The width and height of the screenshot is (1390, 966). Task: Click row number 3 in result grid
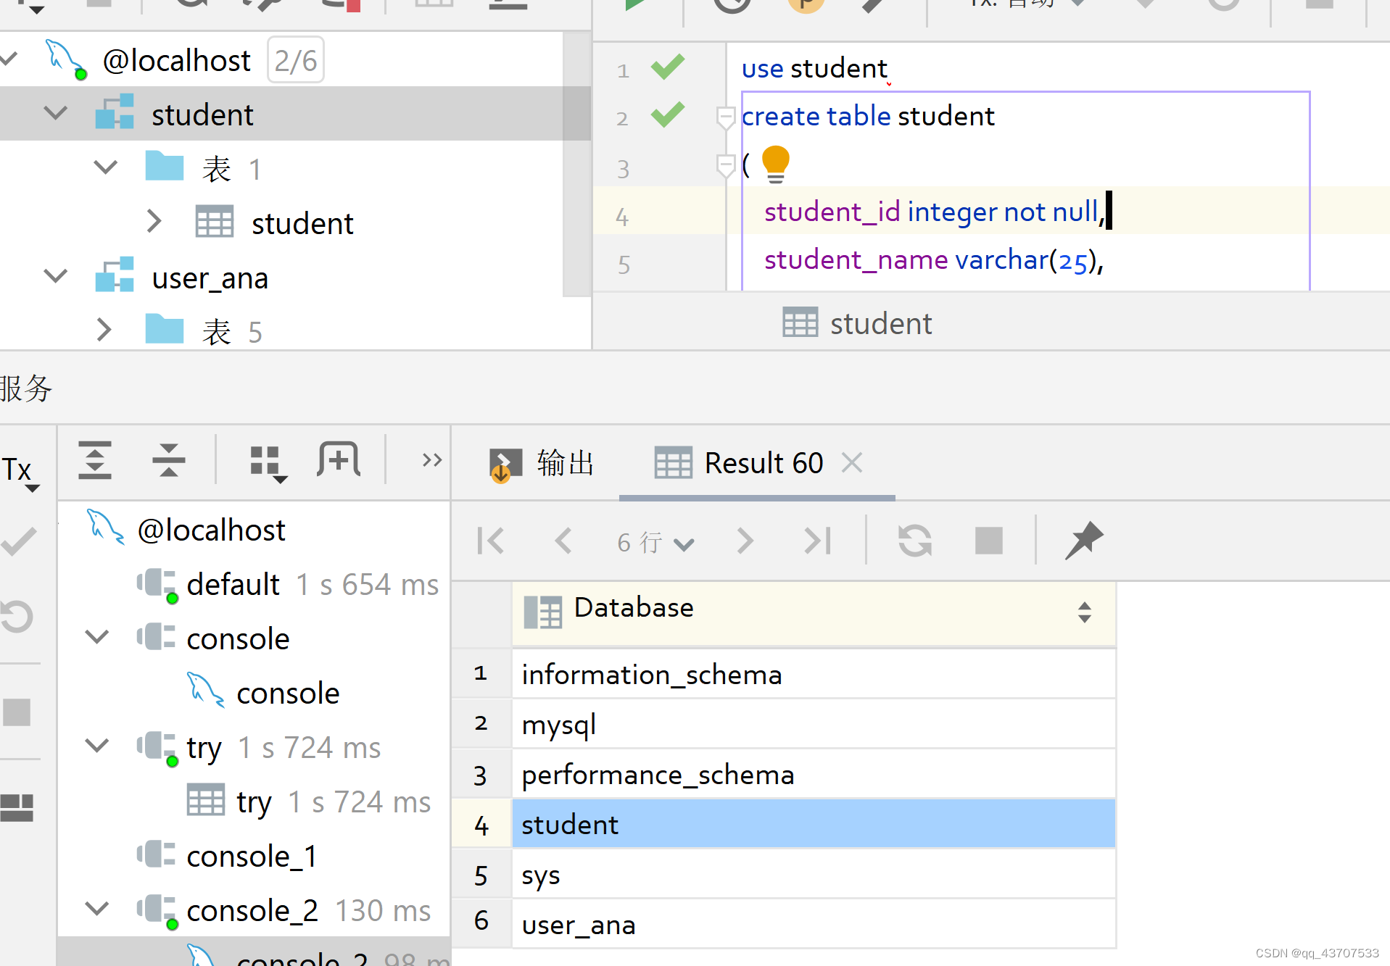pos(481,775)
